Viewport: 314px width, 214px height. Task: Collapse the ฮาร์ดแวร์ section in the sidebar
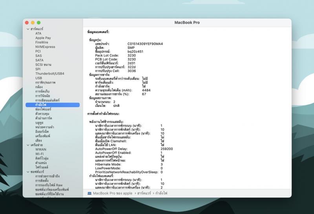[x=28, y=29]
